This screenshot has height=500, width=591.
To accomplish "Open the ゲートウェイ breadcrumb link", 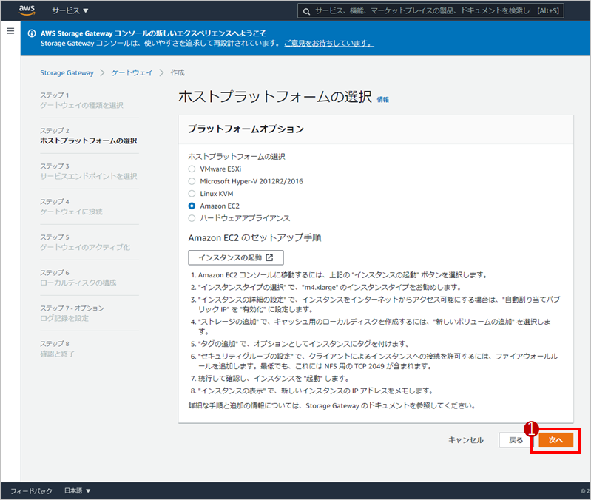I will (132, 72).
